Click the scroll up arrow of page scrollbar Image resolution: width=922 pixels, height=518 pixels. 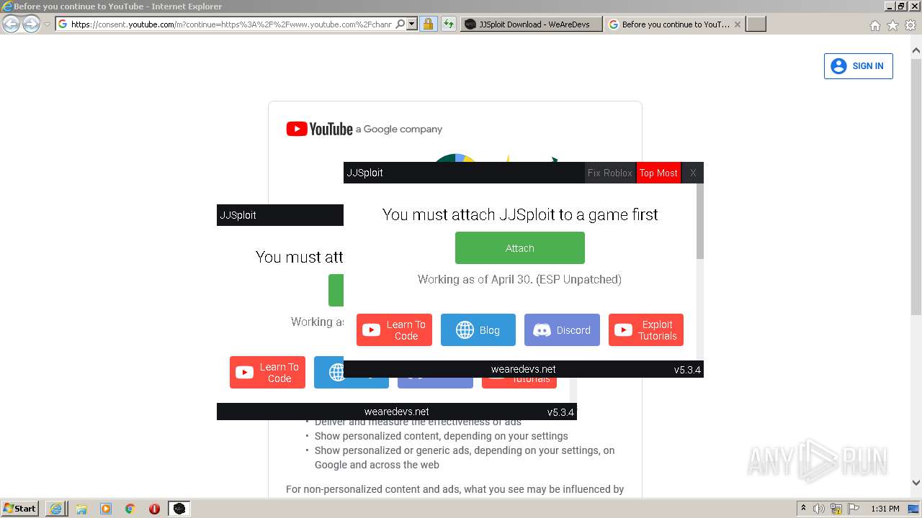click(x=916, y=51)
